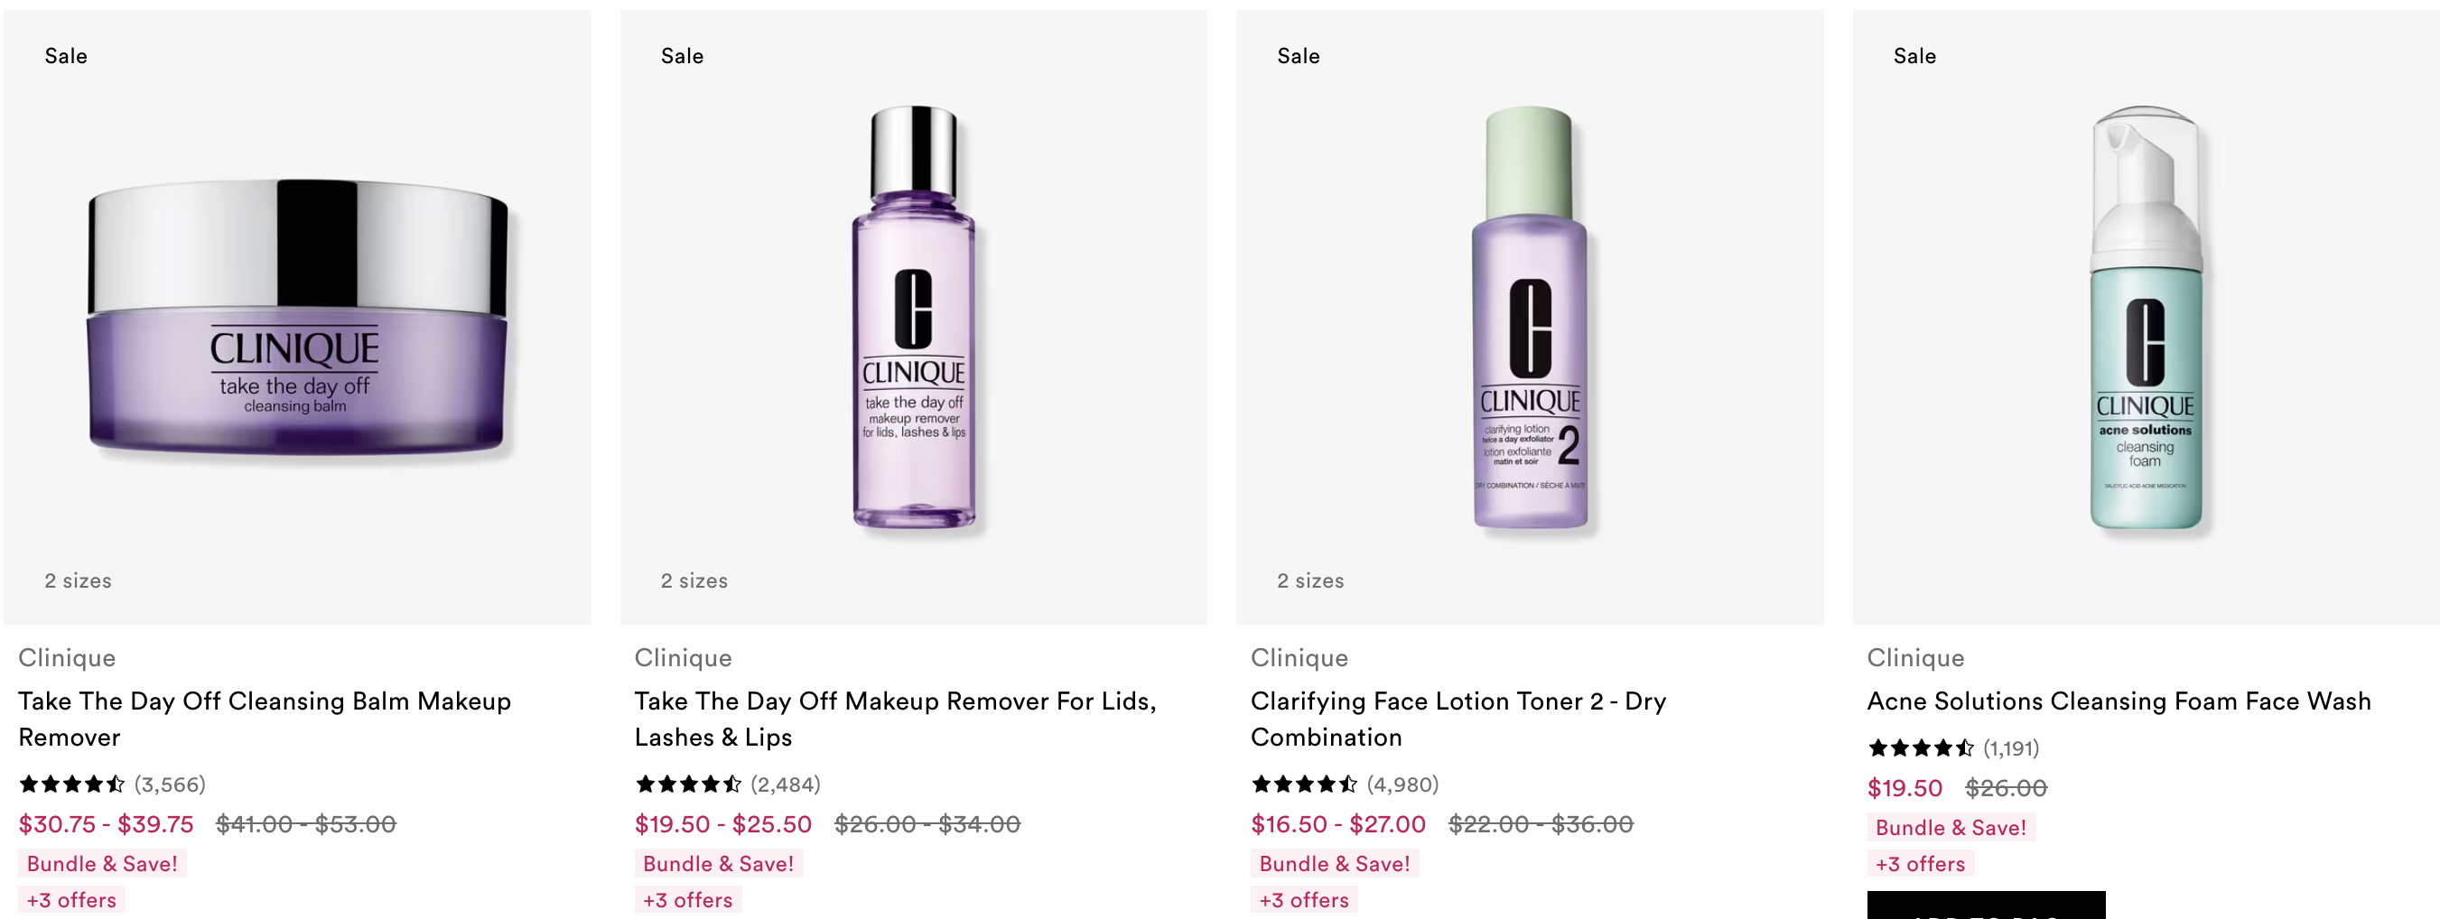Screen dimensions: 2440x919
Task: Open the Cleansing Balm jar product image
Action: pos(297,317)
